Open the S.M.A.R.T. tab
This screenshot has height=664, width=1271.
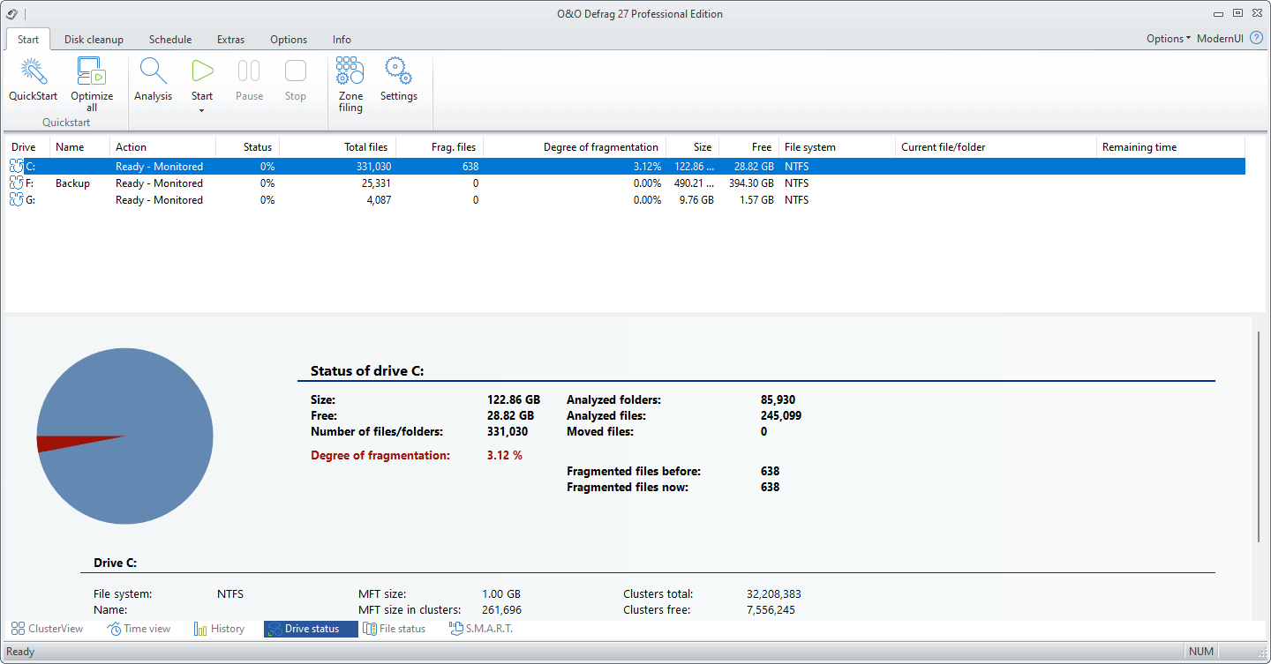tap(481, 629)
